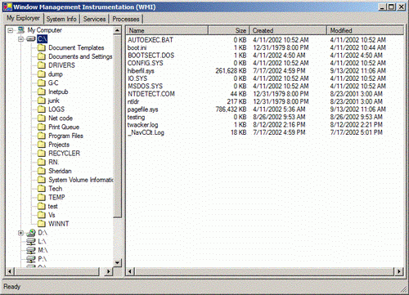The image size is (409, 295).
Task: Click the P:\ network drive icon
Action: [x=31, y=259]
